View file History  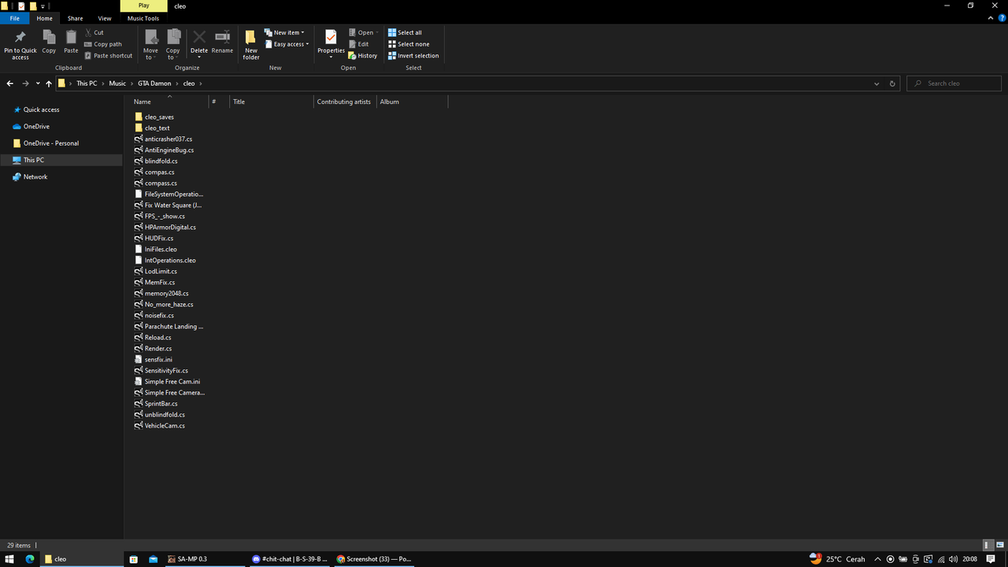tap(363, 56)
